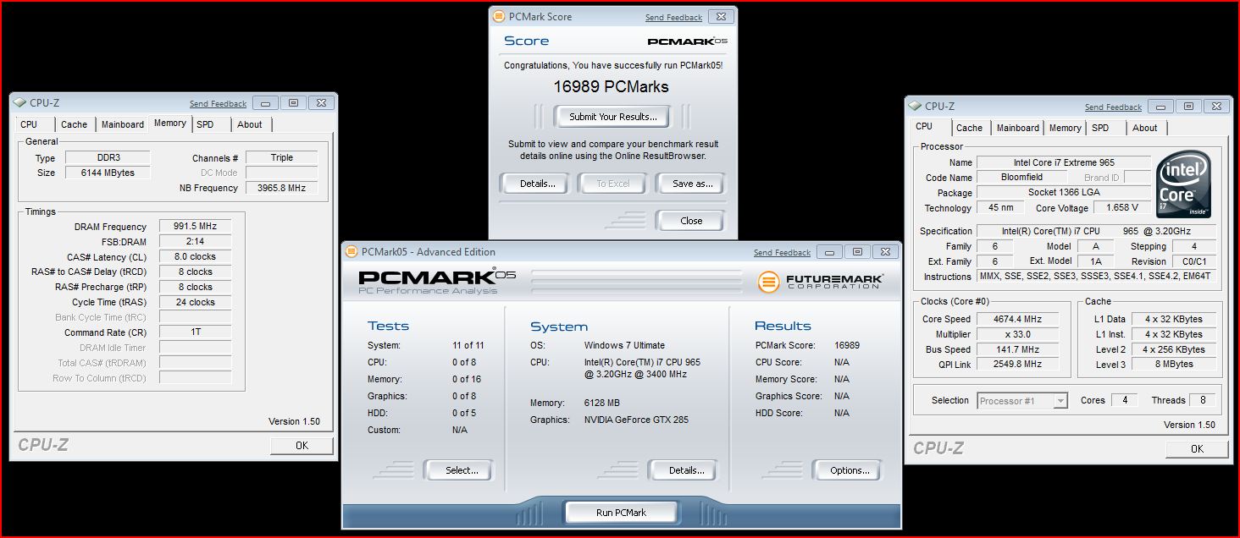
Task: Minimize the PCMark05 Advanced Edition window
Action: coord(829,252)
